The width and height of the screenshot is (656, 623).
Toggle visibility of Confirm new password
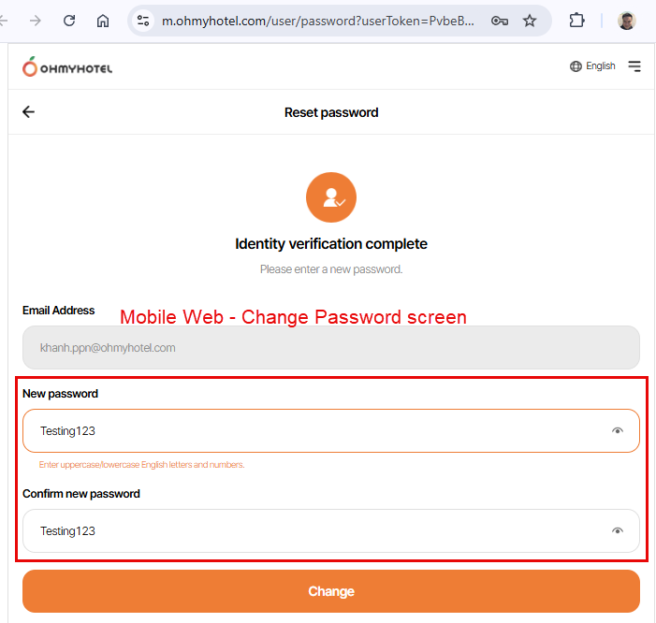pos(617,531)
